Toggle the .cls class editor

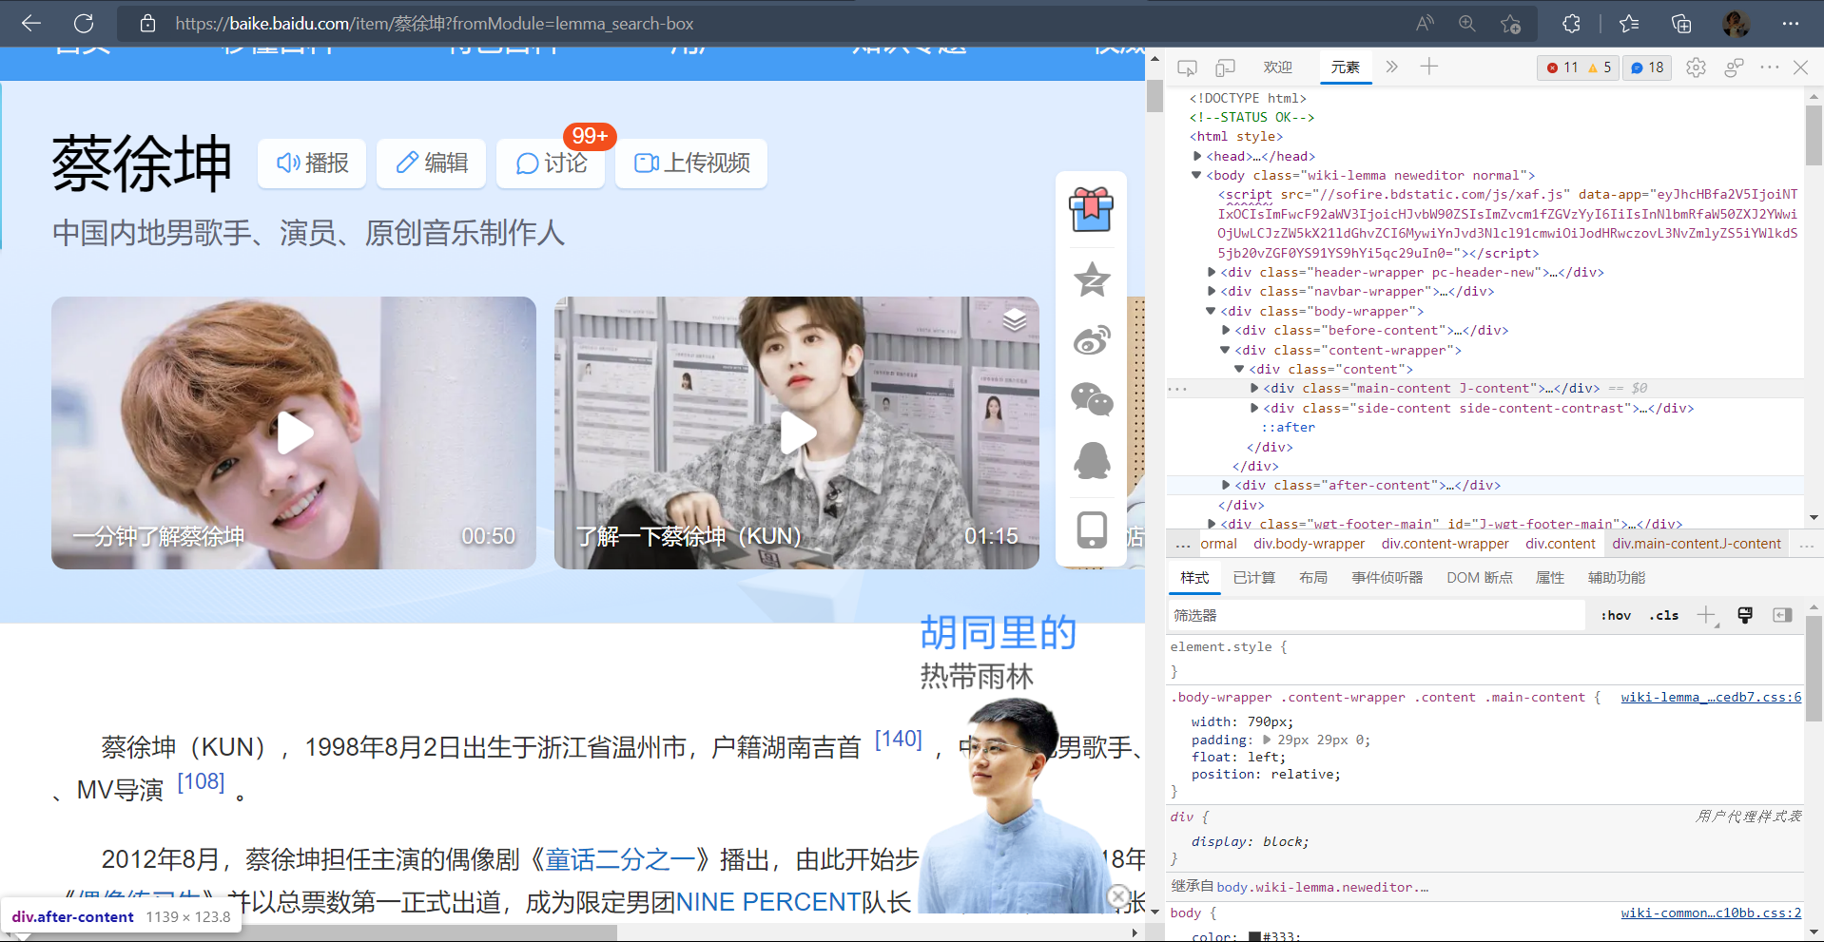[1664, 616]
